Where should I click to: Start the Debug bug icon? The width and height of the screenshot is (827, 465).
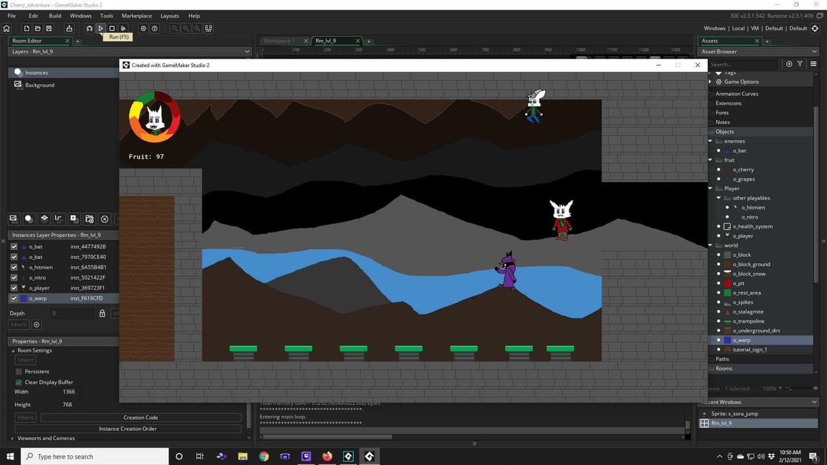[x=89, y=28]
